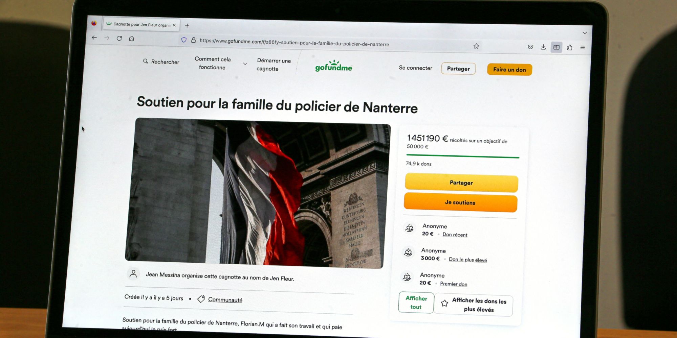Go to browser home icon
Viewport: 677px width, 338px height.
132,39
